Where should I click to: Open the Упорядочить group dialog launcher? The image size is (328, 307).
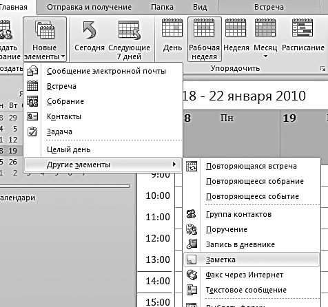click(x=323, y=68)
